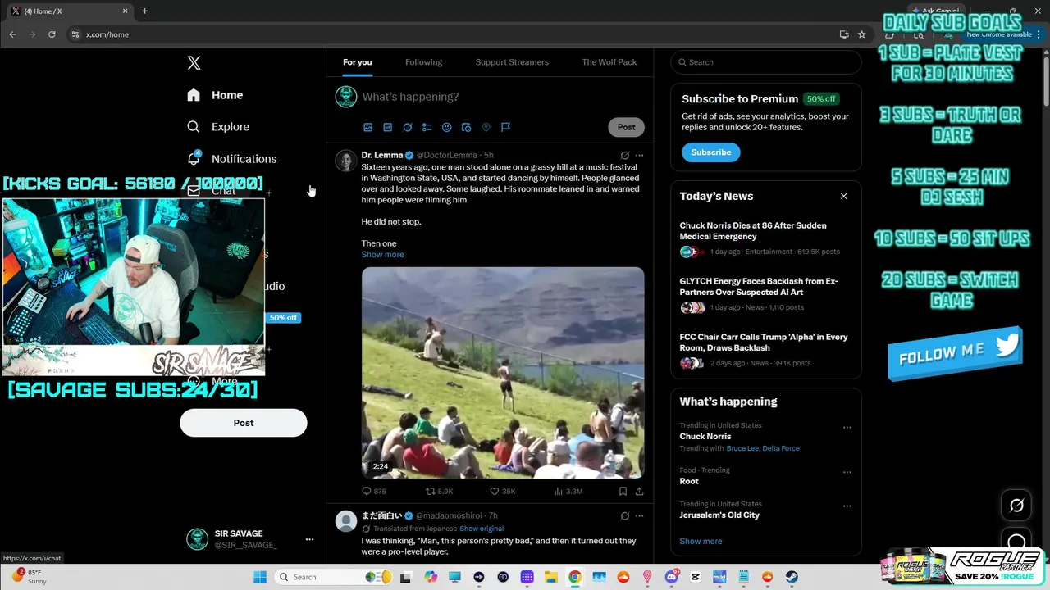
Task: Click X search input field
Action: (765, 62)
